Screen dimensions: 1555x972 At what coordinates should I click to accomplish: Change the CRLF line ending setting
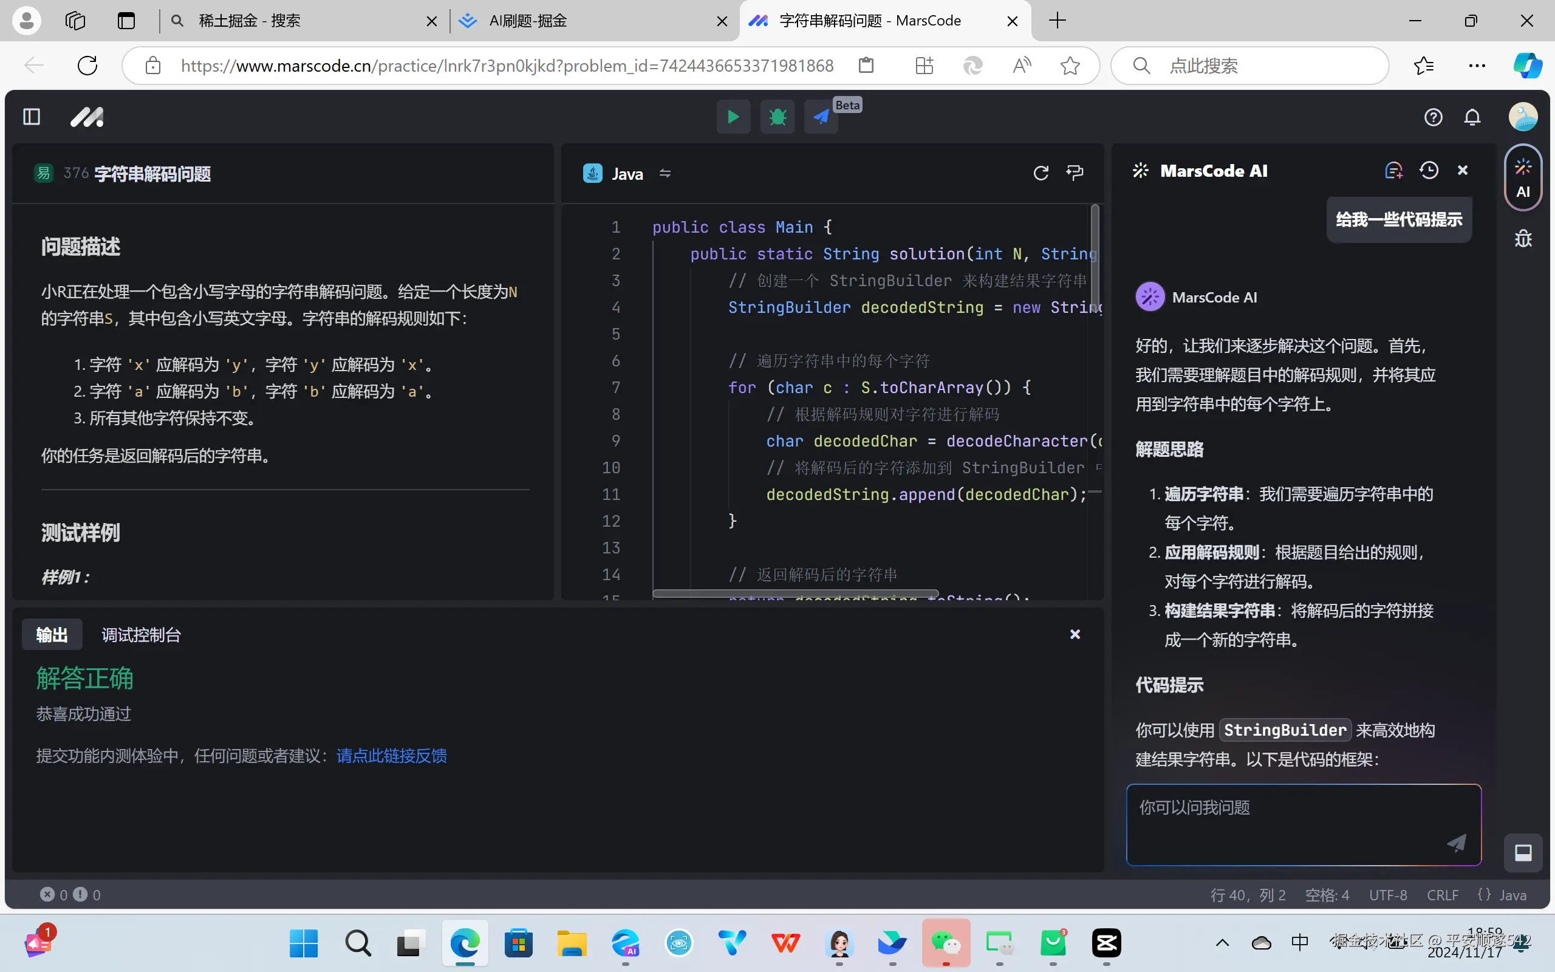pos(1442,895)
